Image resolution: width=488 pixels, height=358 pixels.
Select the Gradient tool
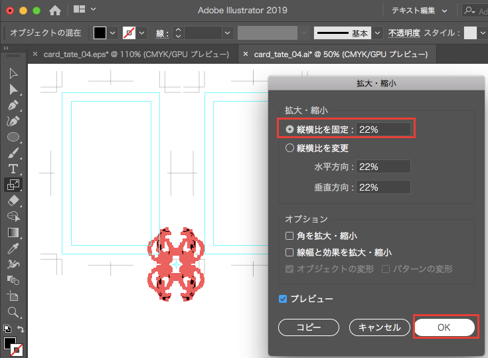coord(13,232)
